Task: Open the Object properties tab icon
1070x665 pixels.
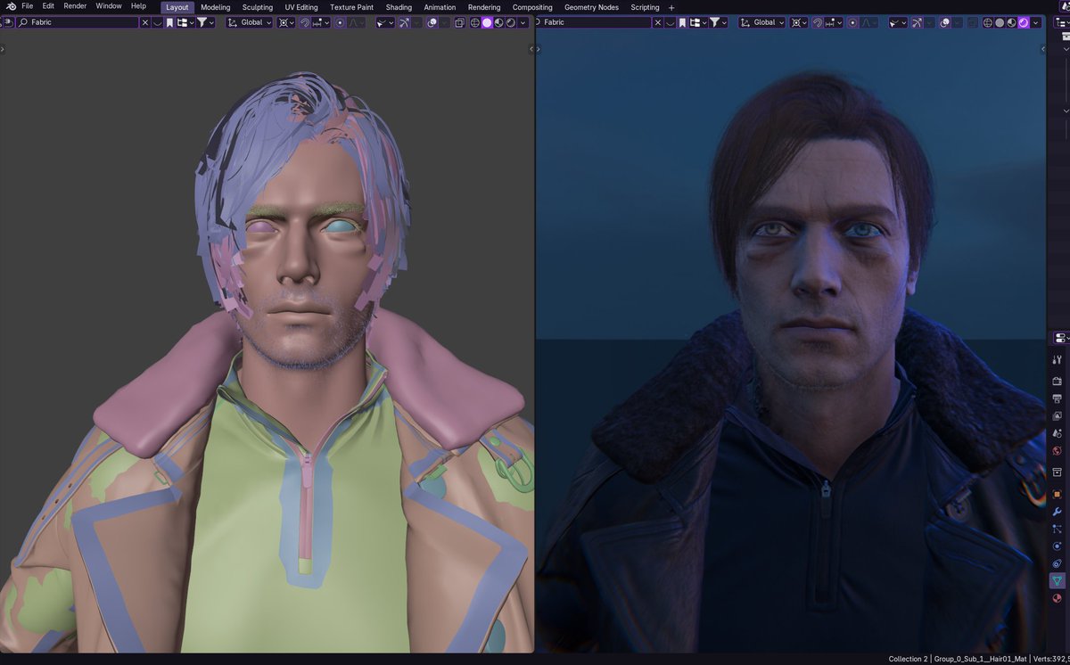Action: [1057, 494]
